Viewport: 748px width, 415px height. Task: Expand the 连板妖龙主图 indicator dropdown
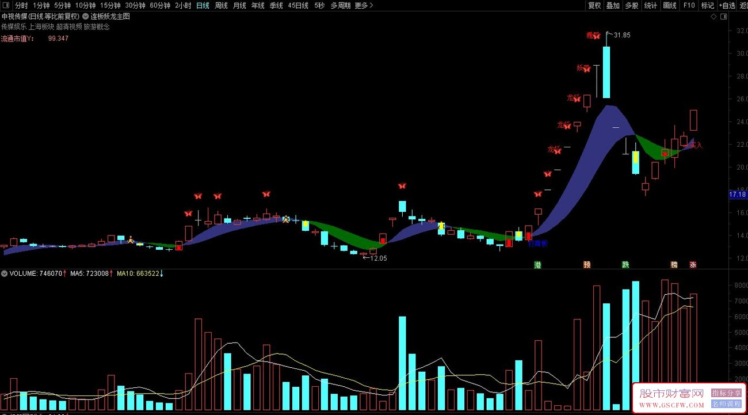[x=86, y=17]
